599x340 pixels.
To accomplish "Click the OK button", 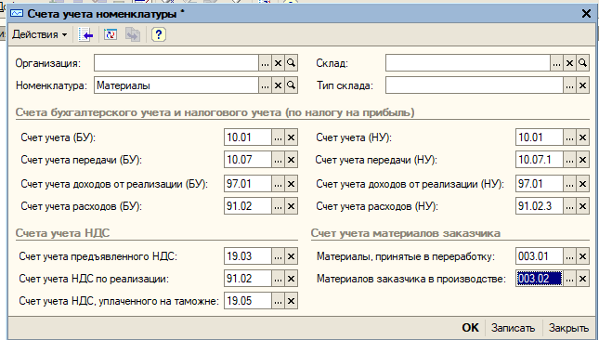I will (x=470, y=327).
